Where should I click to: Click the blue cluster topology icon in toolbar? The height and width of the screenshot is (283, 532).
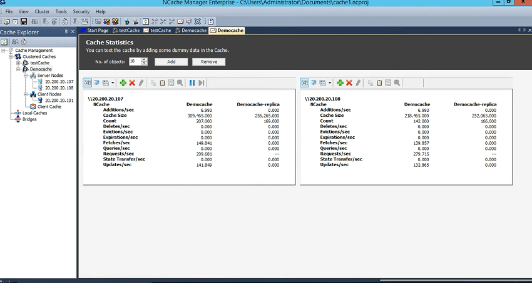[x=197, y=22]
